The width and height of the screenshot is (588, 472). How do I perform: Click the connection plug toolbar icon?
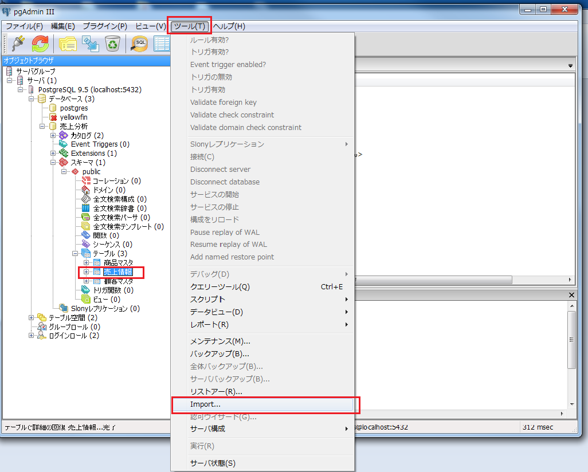(x=18, y=44)
